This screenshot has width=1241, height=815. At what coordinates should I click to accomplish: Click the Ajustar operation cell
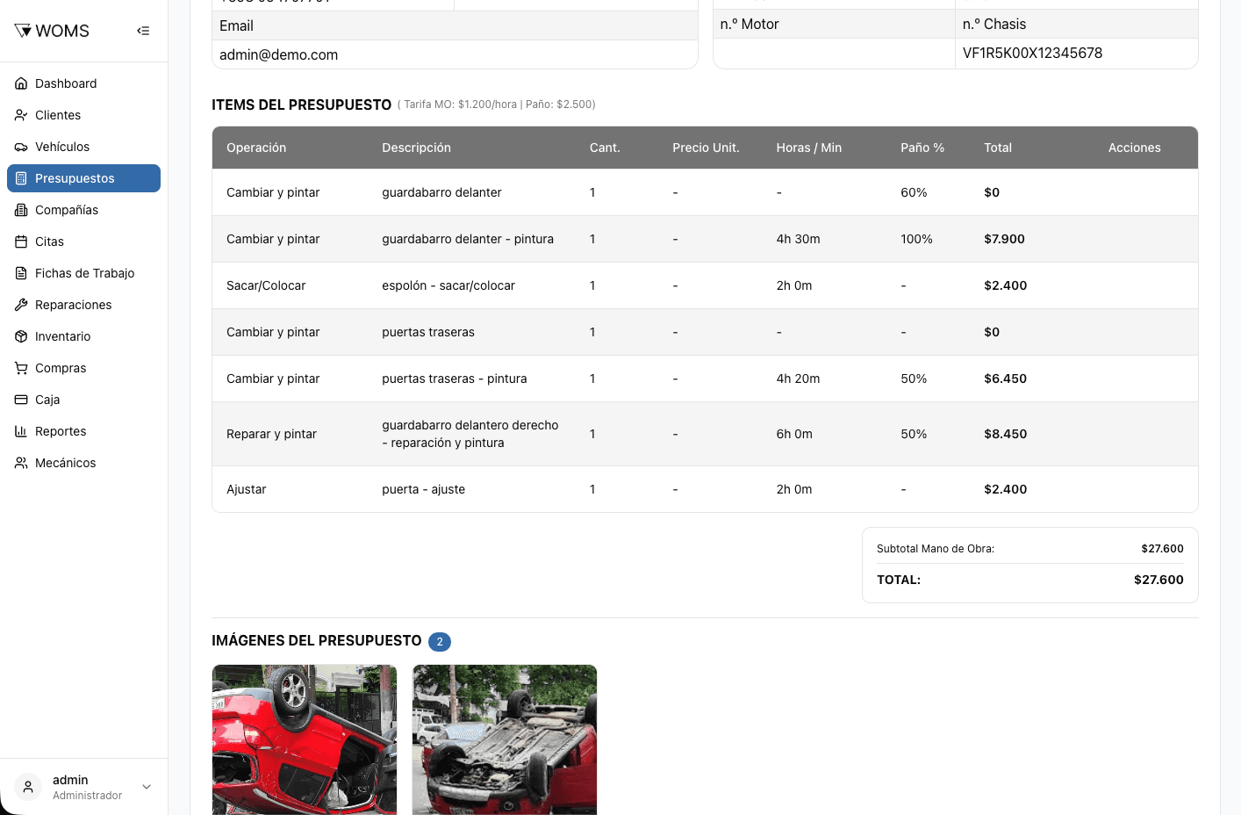click(x=246, y=489)
